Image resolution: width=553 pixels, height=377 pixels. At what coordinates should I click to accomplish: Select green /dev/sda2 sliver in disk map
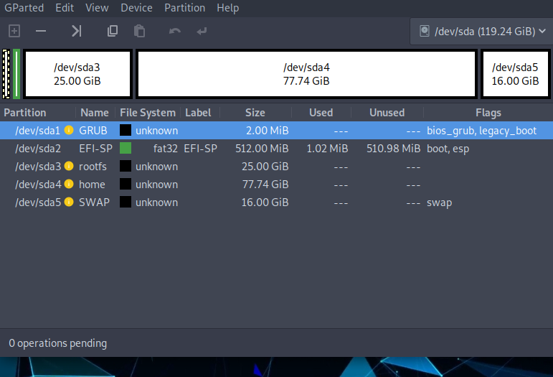coord(16,74)
